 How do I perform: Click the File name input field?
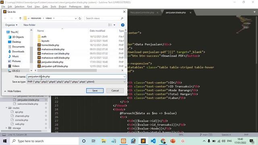pos(75,77)
